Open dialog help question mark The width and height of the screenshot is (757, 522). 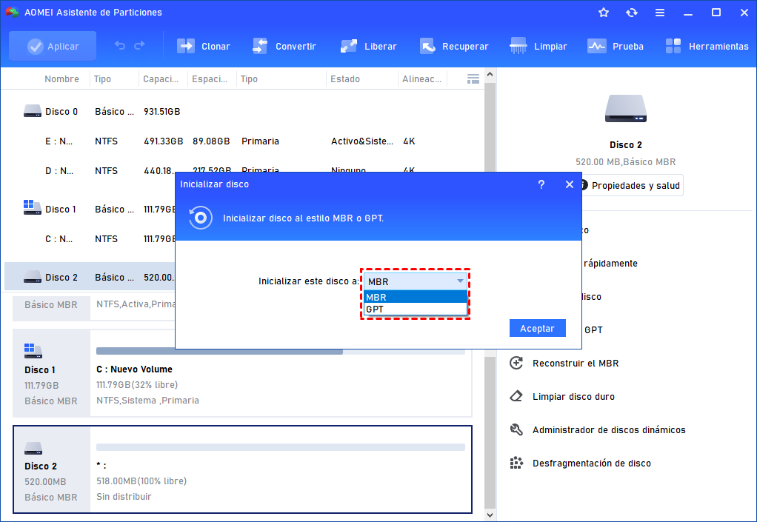click(x=541, y=184)
